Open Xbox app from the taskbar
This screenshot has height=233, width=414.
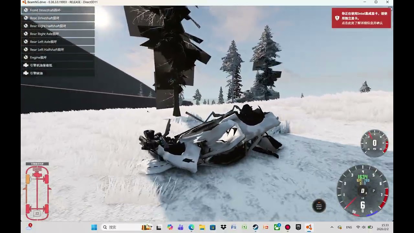tap(277, 227)
